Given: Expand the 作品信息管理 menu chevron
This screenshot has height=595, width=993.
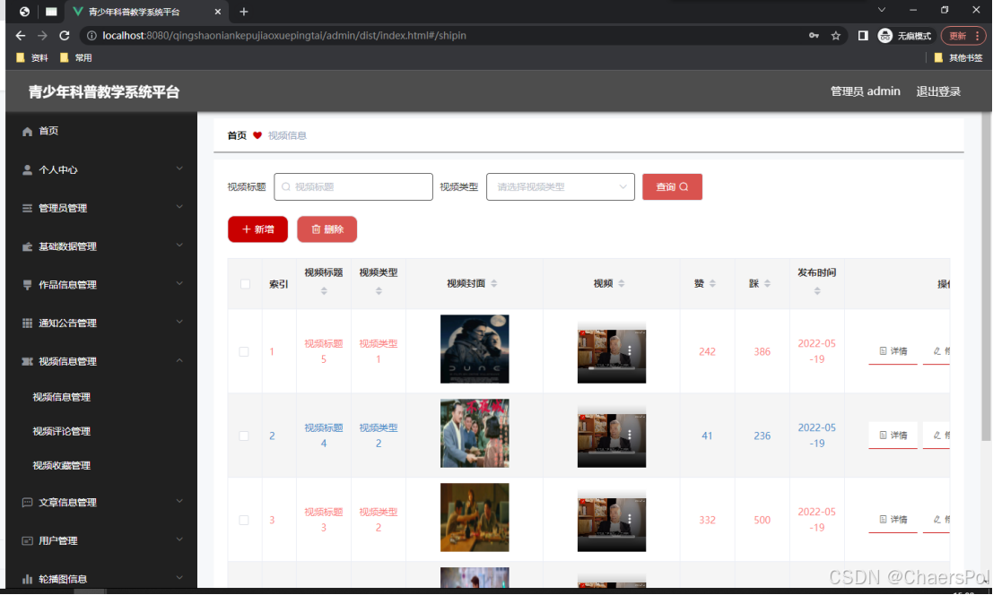Looking at the screenshot, I should coord(179,283).
